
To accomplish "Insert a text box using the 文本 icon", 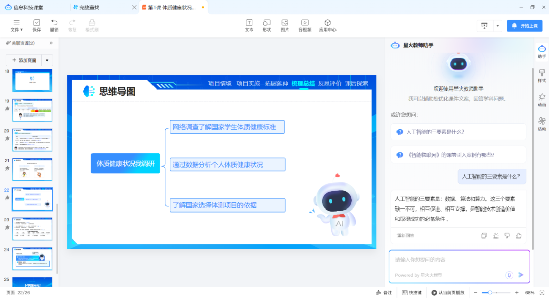I will tap(249, 24).
